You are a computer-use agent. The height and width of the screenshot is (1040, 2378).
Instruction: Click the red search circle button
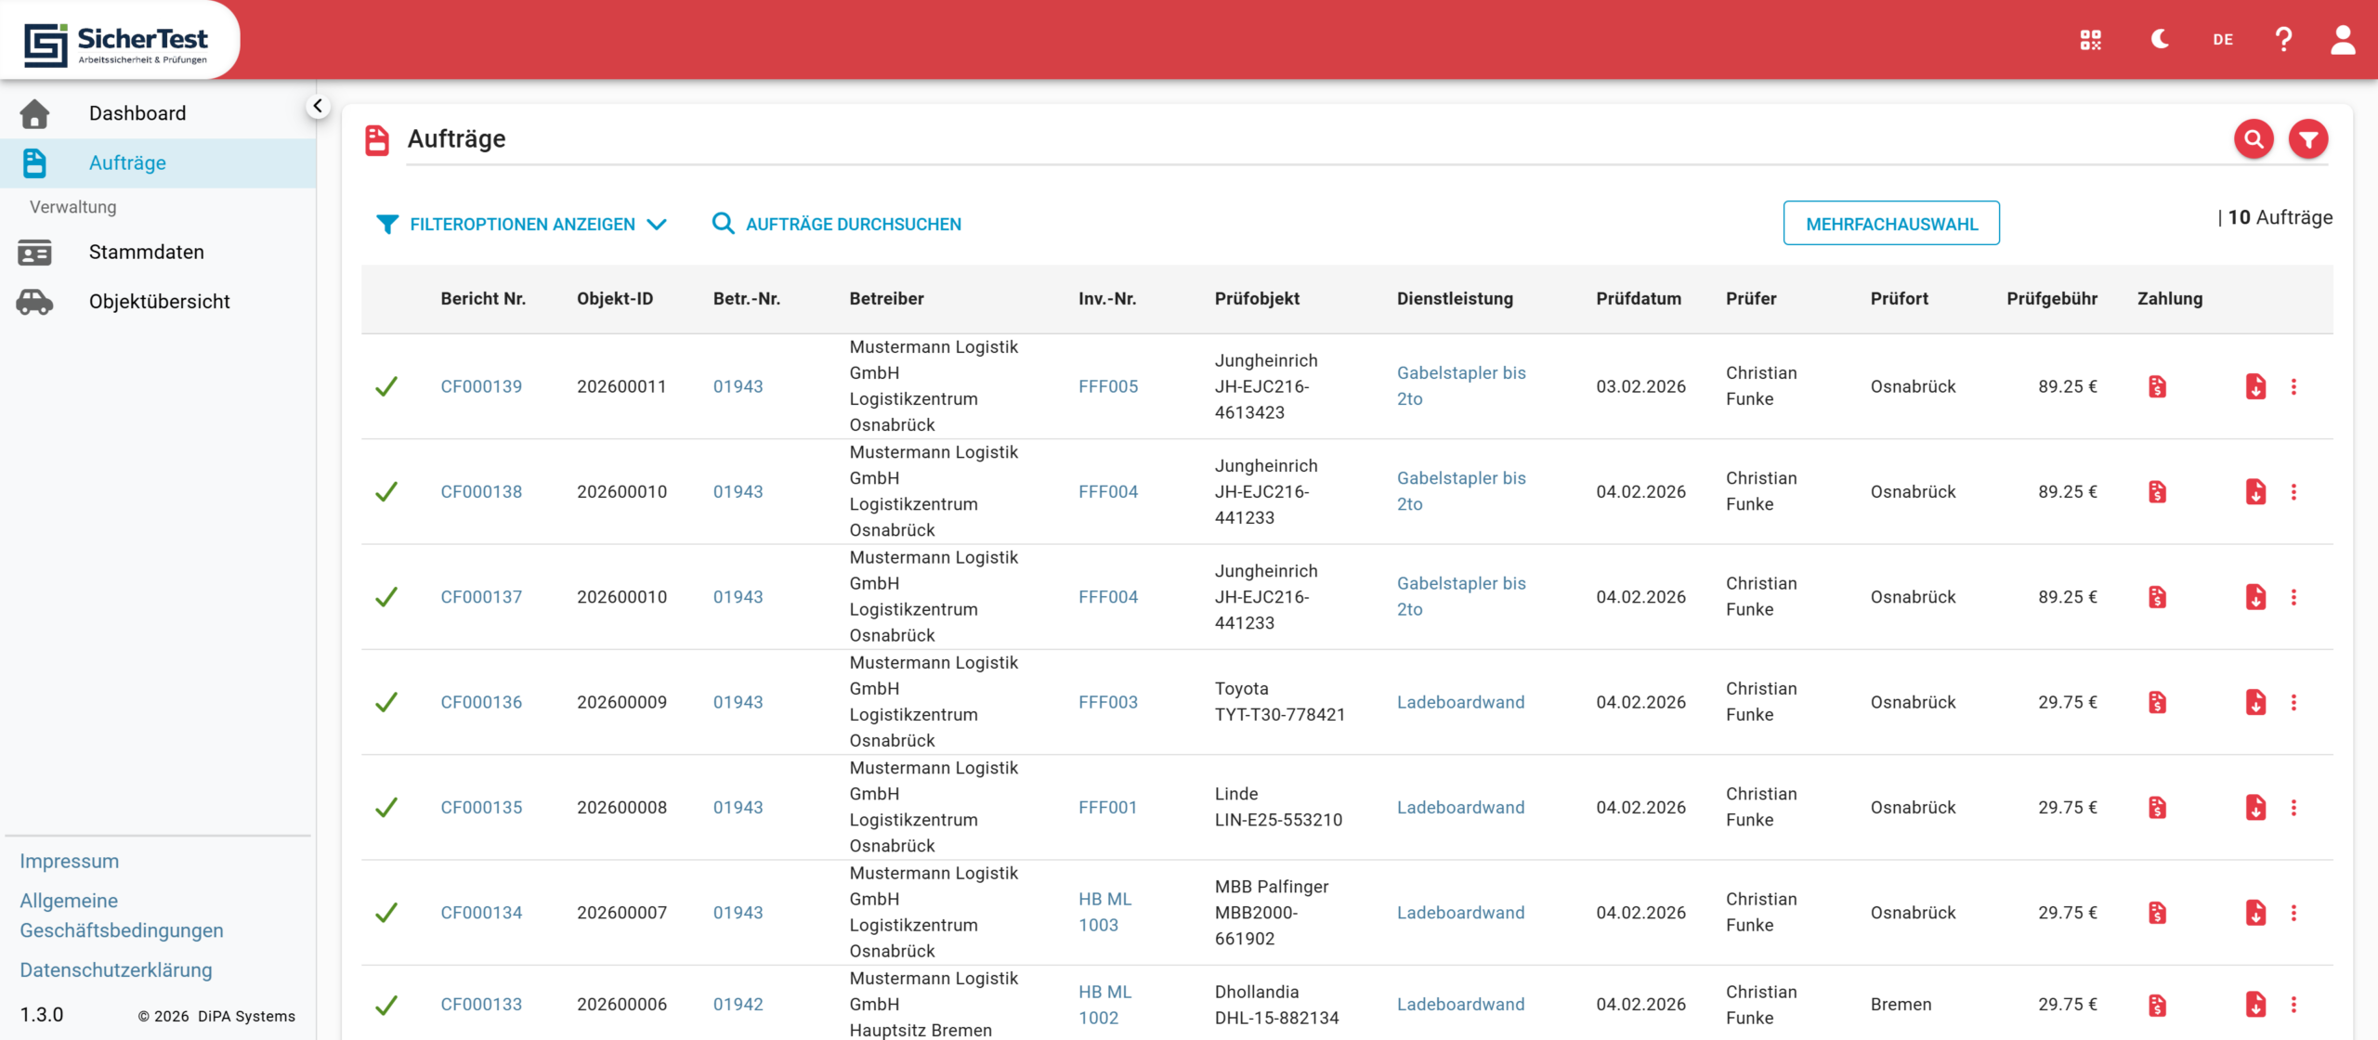pos(2254,139)
